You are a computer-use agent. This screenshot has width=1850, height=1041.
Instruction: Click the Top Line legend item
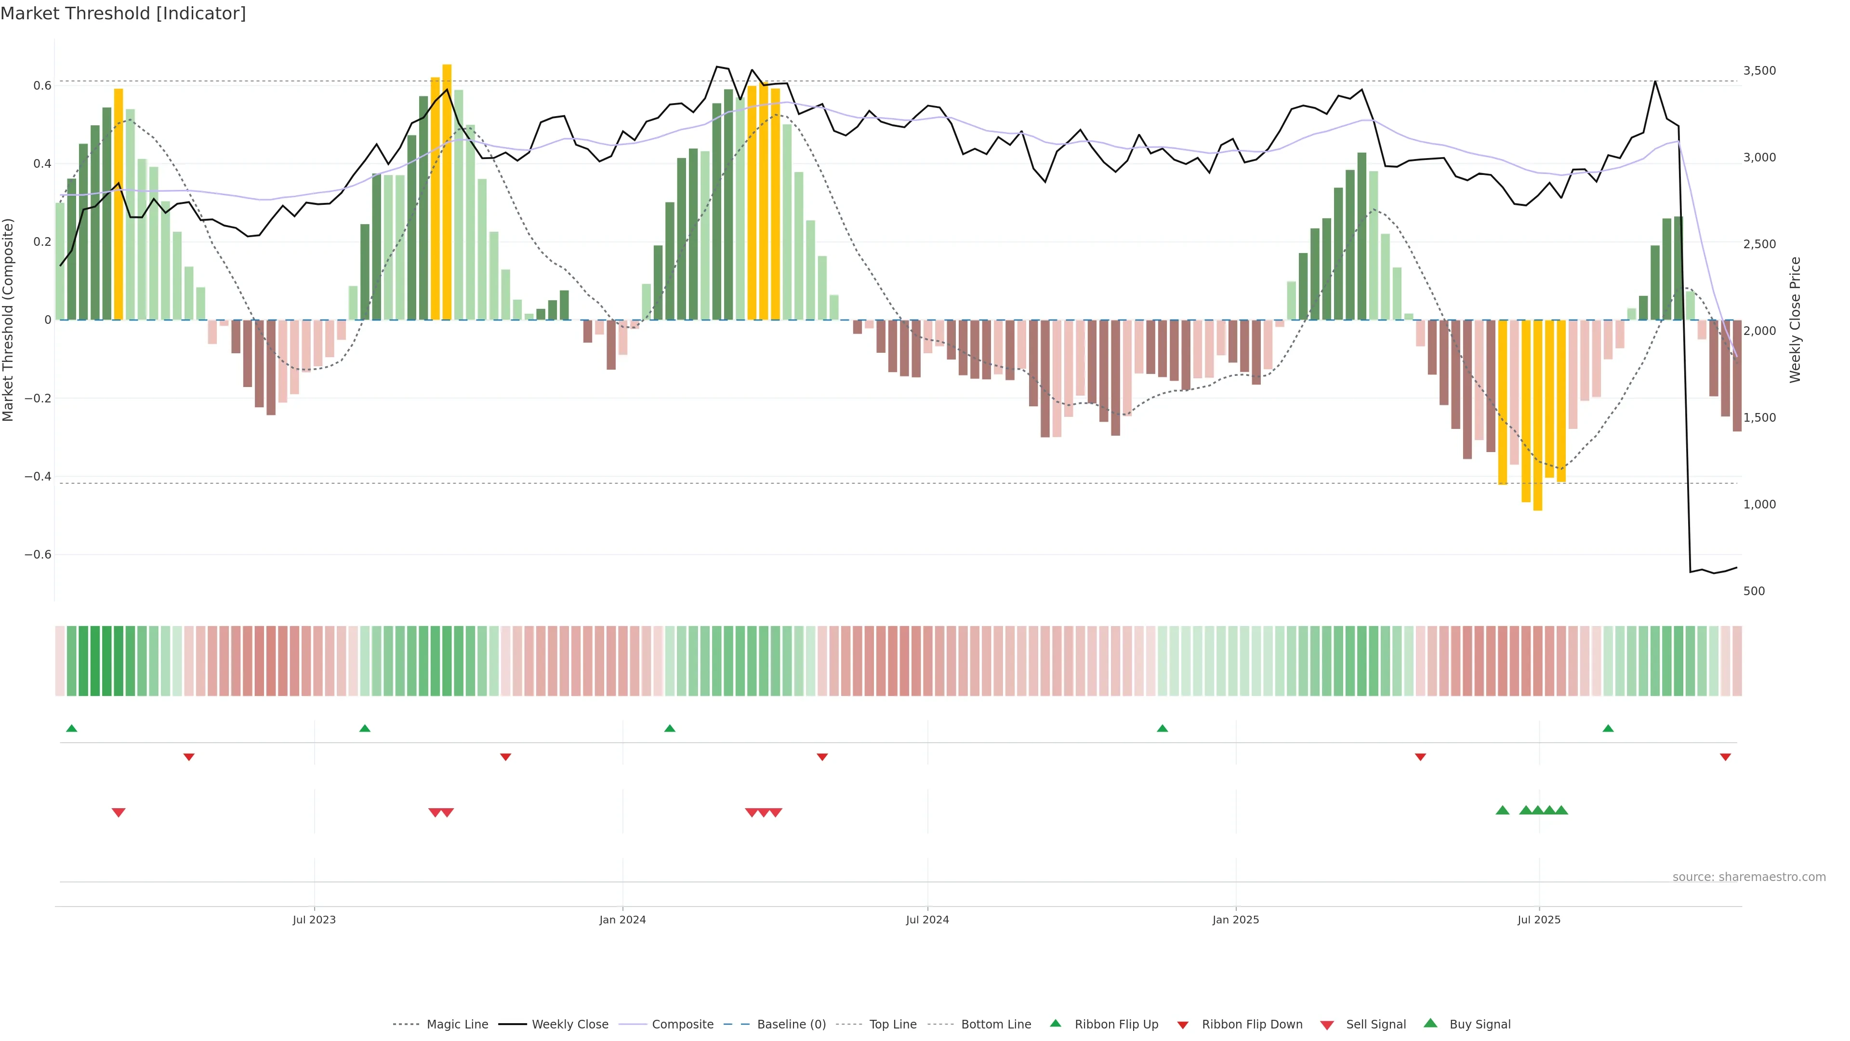(893, 1025)
